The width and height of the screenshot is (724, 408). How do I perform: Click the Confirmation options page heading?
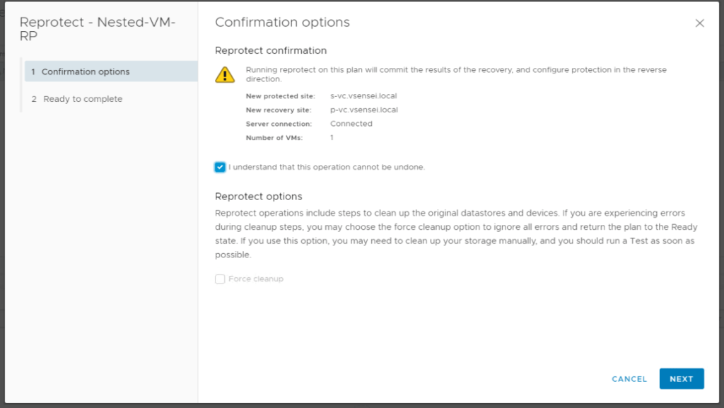282,23
